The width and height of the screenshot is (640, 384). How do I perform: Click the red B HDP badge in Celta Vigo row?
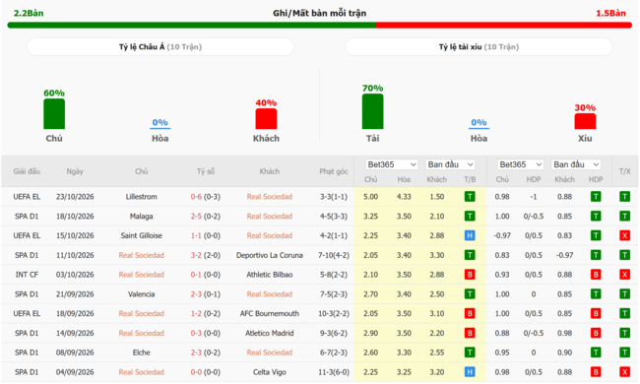coord(596,372)
